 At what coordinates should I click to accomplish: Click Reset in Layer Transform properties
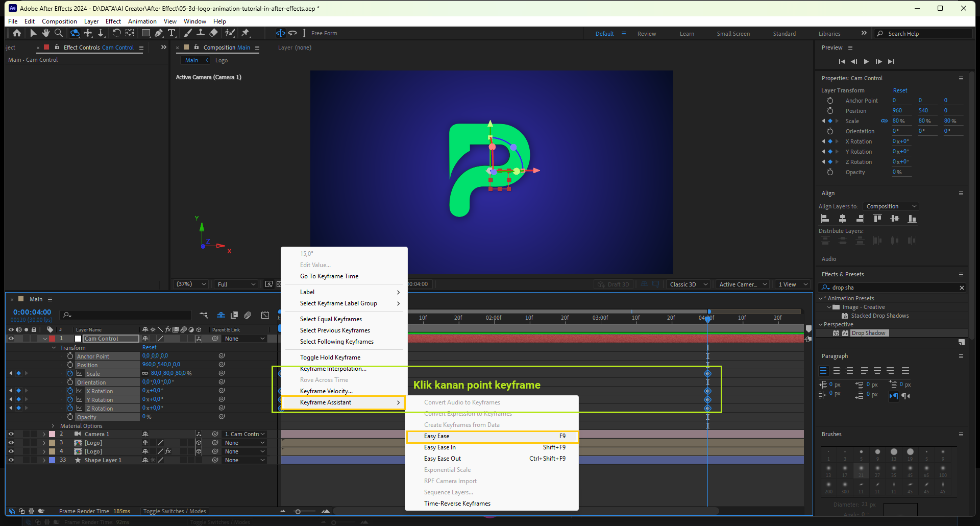point(900,90)
